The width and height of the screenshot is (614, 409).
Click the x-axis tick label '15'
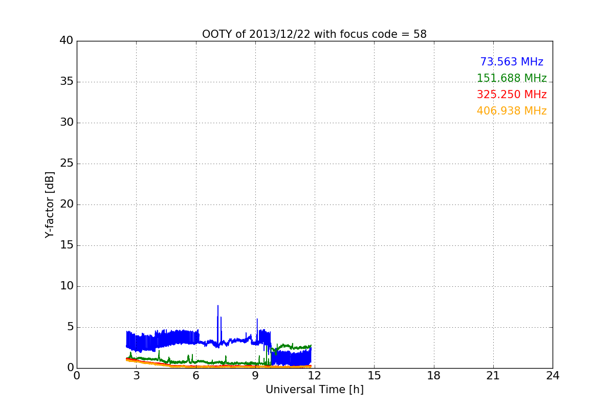click(x=374, y=375)
